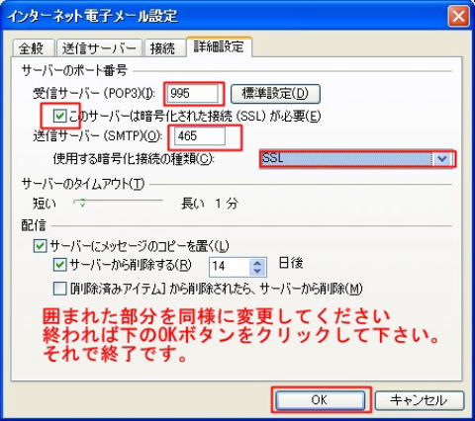475x421 pixels.
Task: Click the SSL encryption combo box
Action: point(356,159)
